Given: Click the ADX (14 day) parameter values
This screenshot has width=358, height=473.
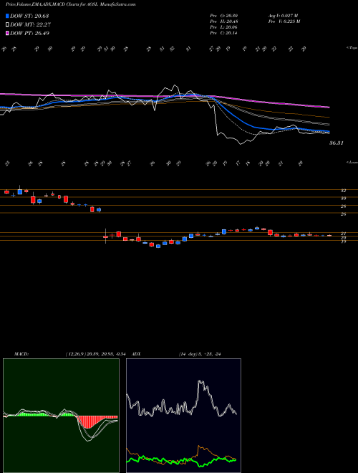Looking at the screenshot, I should [x=200, y=354].
